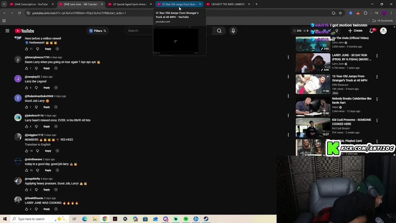Dislike the comment by @jakebroz9116
The height and width of the screenshot is (223, 396).
tap(36, 126)
